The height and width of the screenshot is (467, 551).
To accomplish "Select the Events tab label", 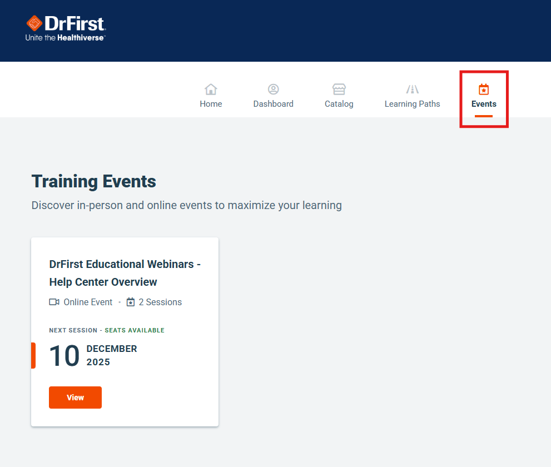I will click(x=484, y=104).
